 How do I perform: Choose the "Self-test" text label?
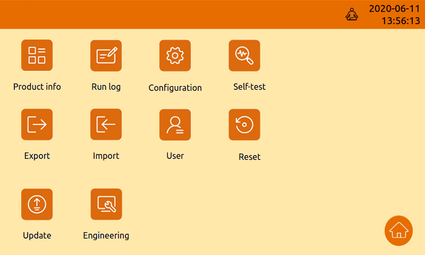click(x=249, y=87)
